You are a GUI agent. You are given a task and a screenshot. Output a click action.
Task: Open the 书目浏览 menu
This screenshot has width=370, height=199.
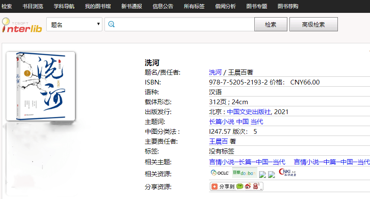pyautogui.click(x=33, y=6)
